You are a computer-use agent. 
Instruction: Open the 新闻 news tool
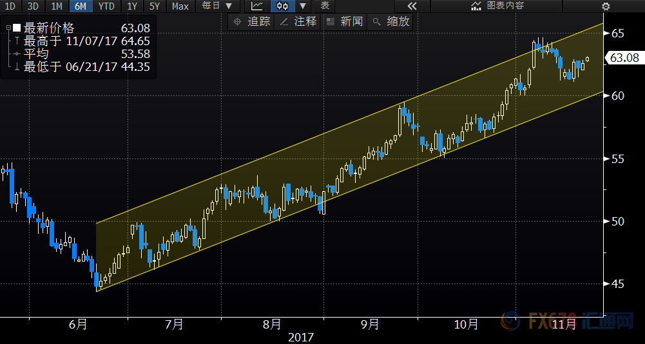click(345, 21)
